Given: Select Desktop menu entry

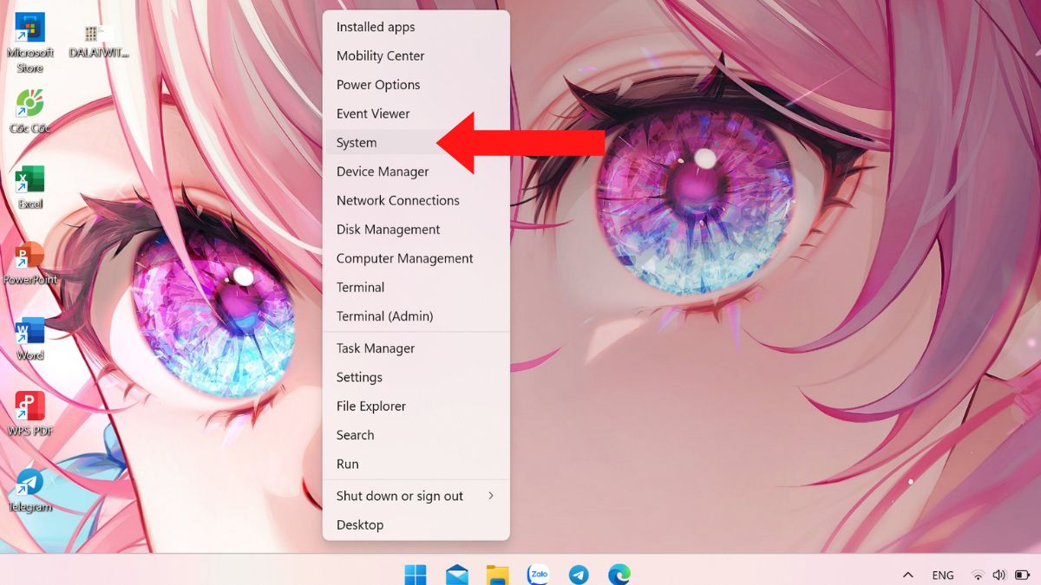Looking at the screenshot, I should tap(416, 524).
